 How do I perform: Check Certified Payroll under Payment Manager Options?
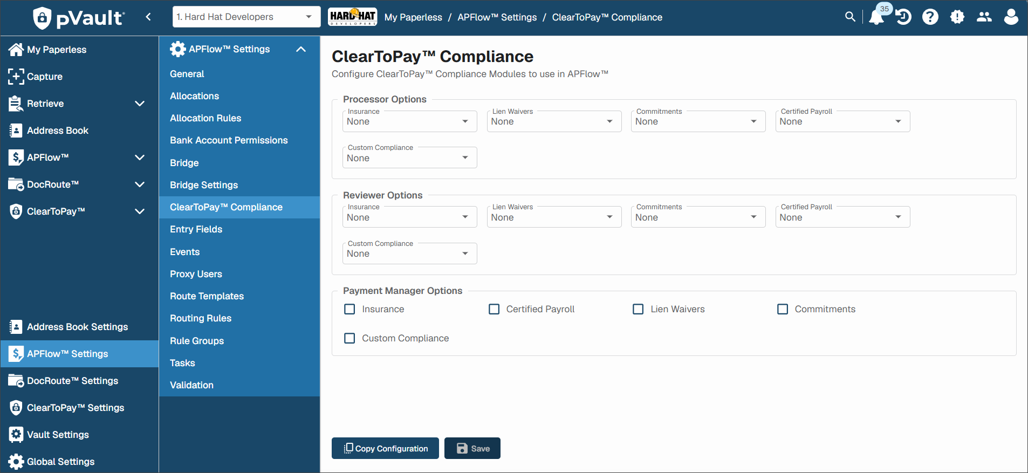tap(494, 309)
